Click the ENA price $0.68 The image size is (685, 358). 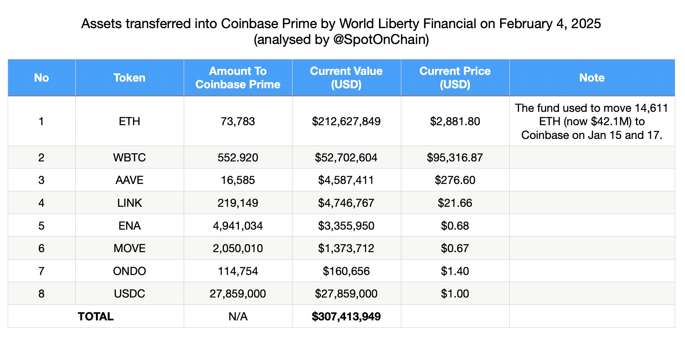coord(455,225)
